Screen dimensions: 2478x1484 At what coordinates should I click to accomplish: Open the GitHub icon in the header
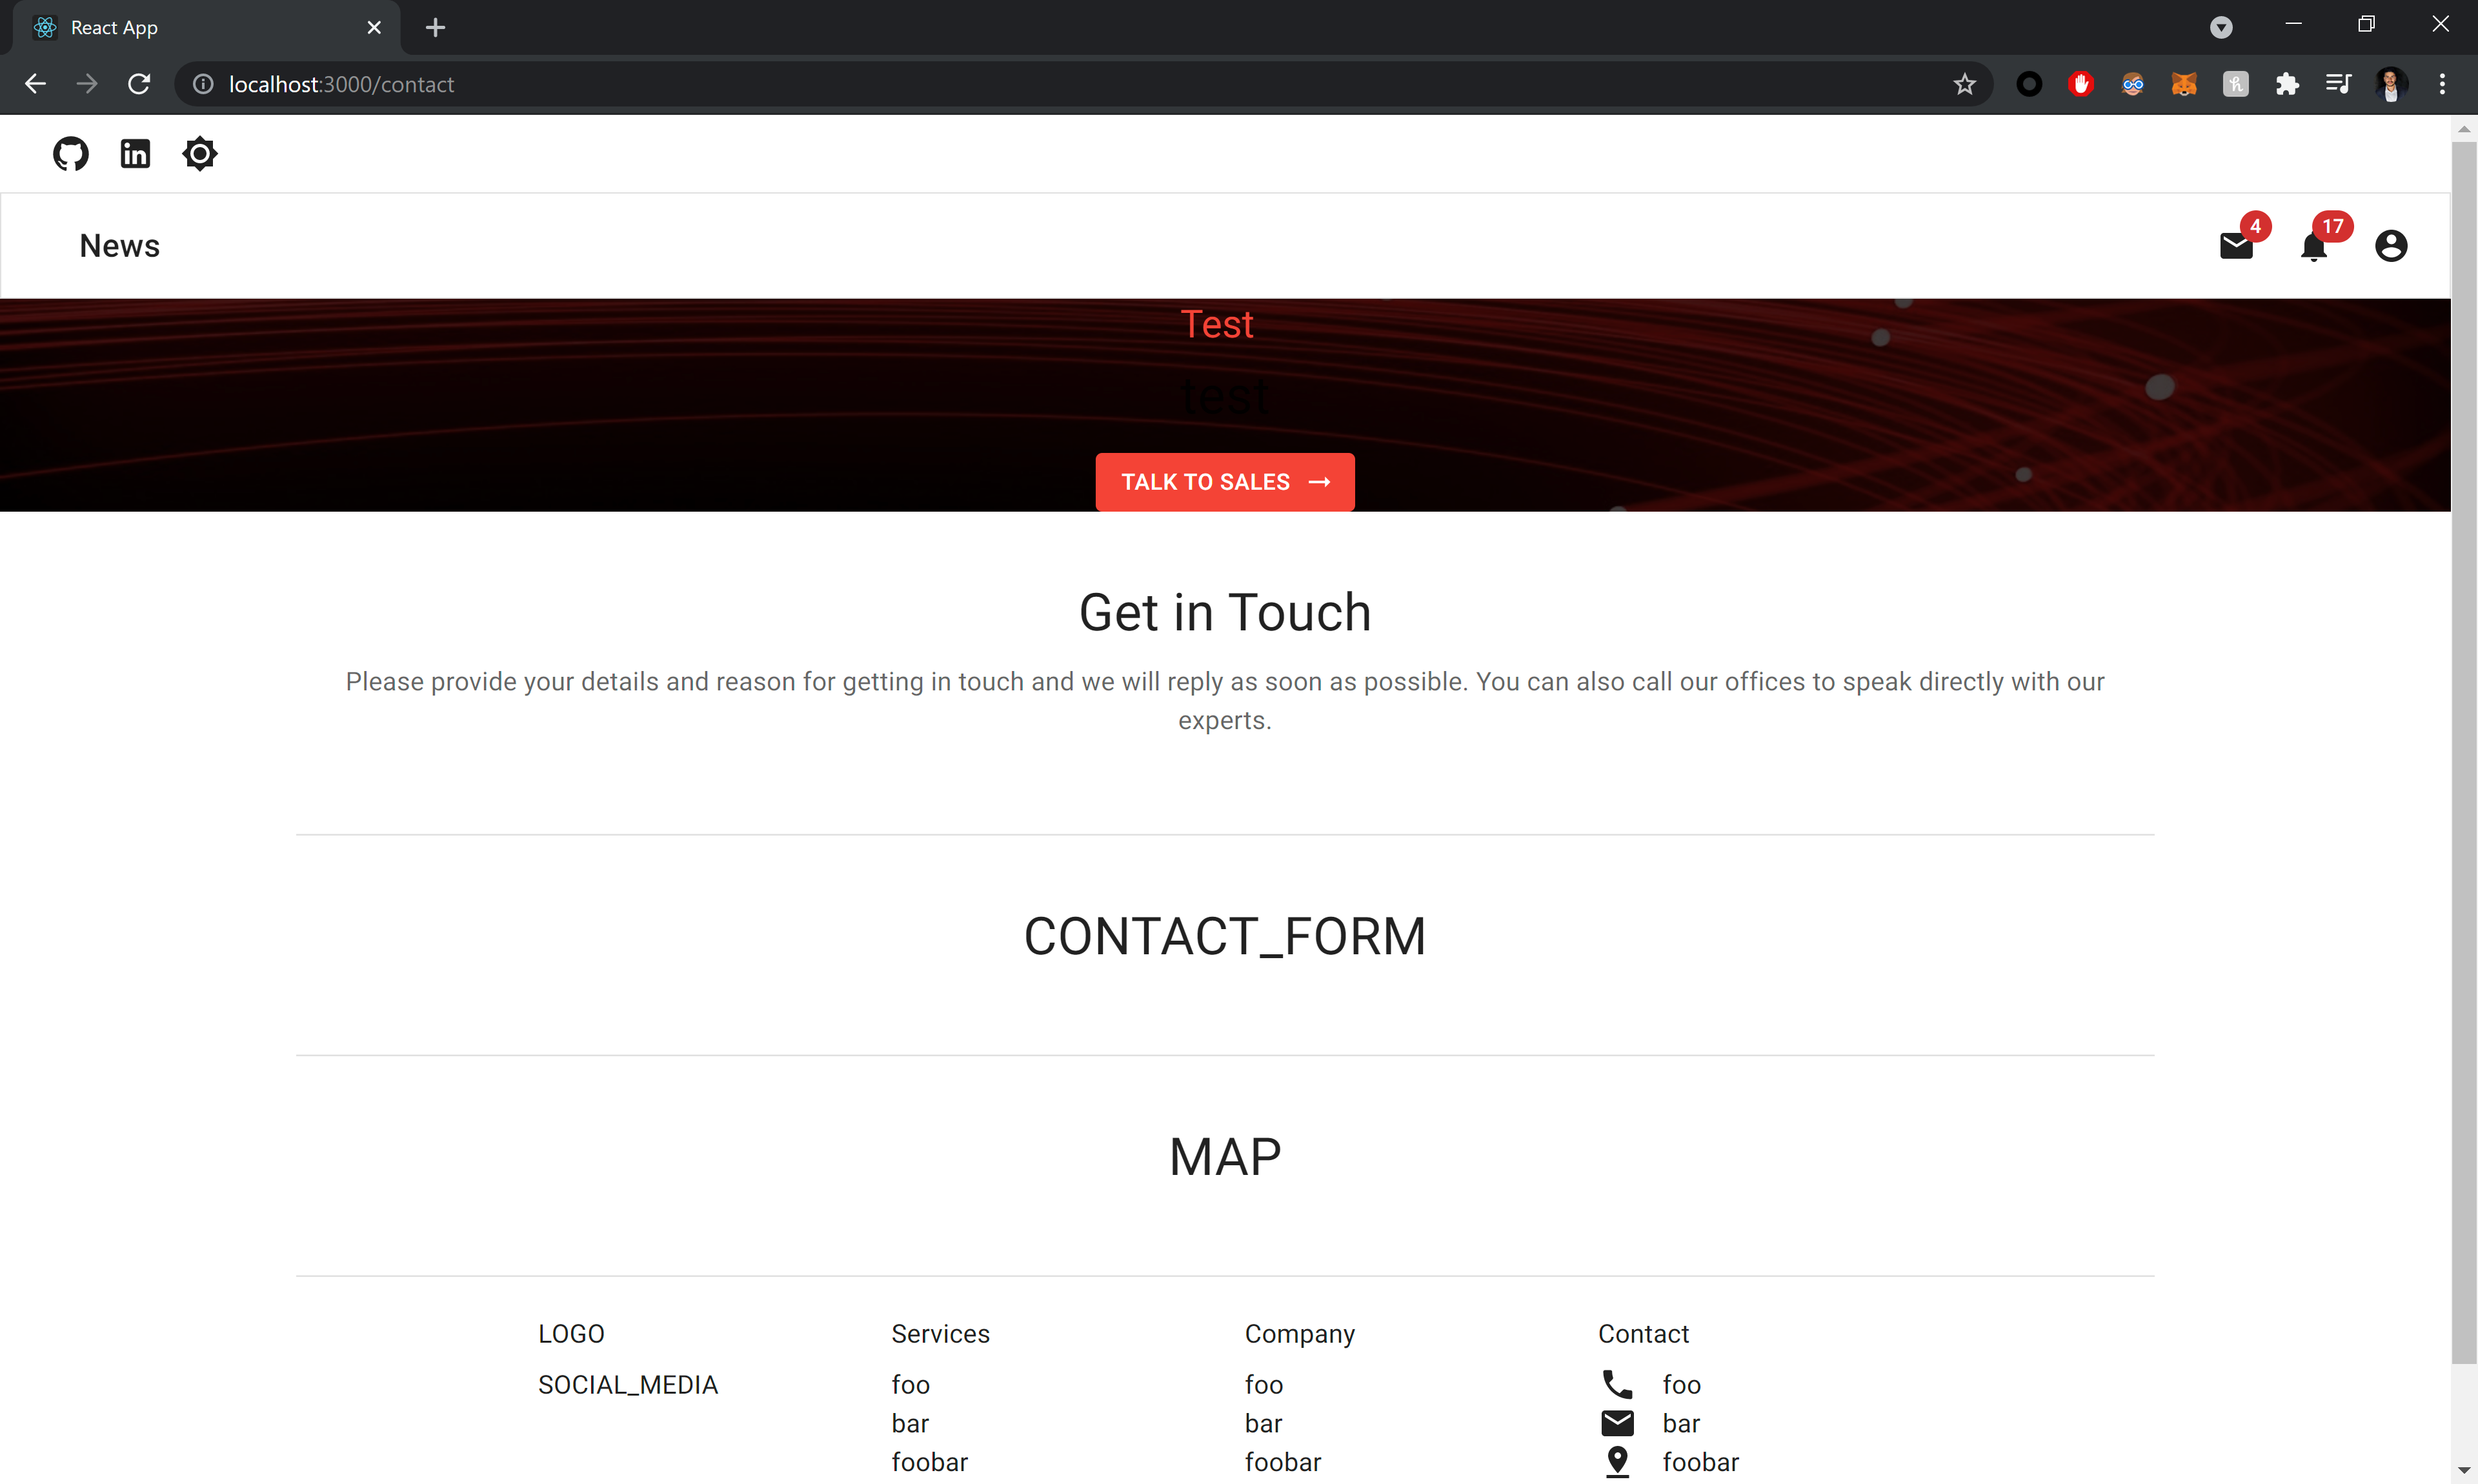tap(70, 153)
